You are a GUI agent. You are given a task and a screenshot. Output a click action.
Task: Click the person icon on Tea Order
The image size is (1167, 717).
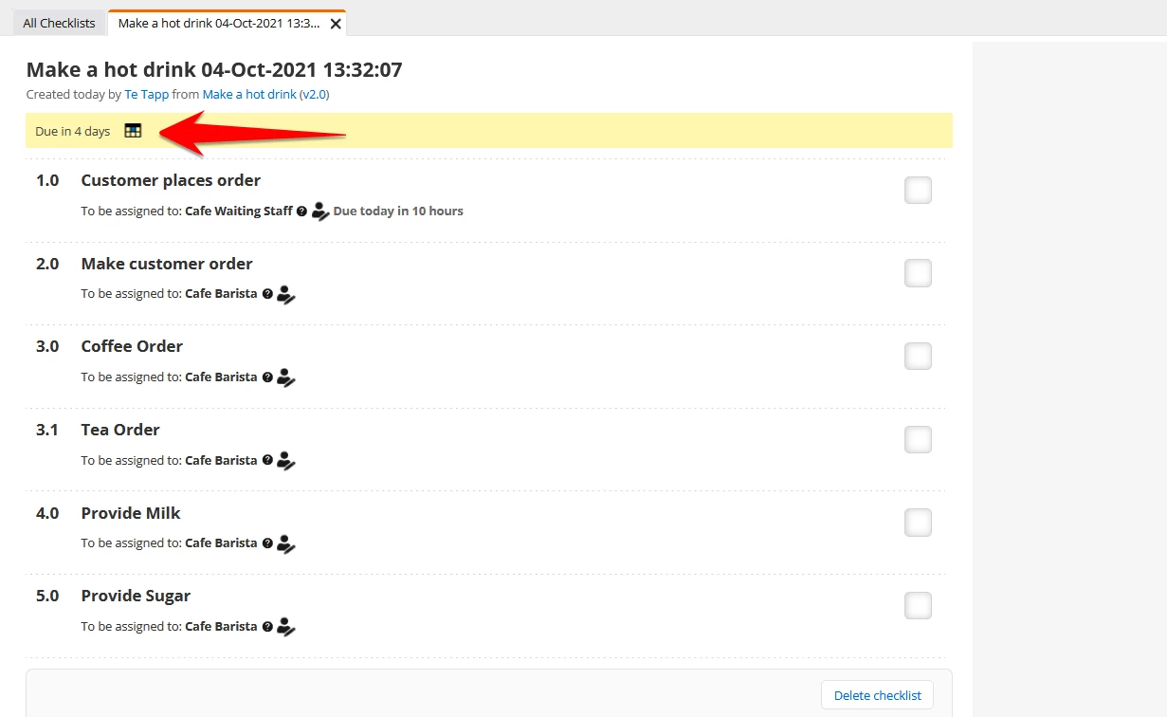[285, 460]
